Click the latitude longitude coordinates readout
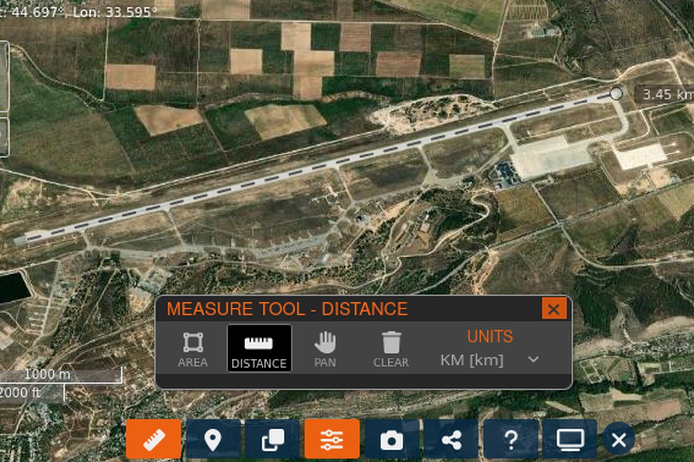This screenshot has width=694, height=462. click(78, 12)
